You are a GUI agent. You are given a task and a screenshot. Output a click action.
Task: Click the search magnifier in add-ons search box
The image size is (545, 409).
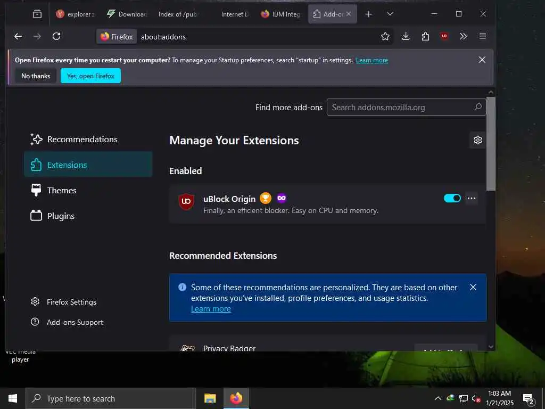click(478, 107)
